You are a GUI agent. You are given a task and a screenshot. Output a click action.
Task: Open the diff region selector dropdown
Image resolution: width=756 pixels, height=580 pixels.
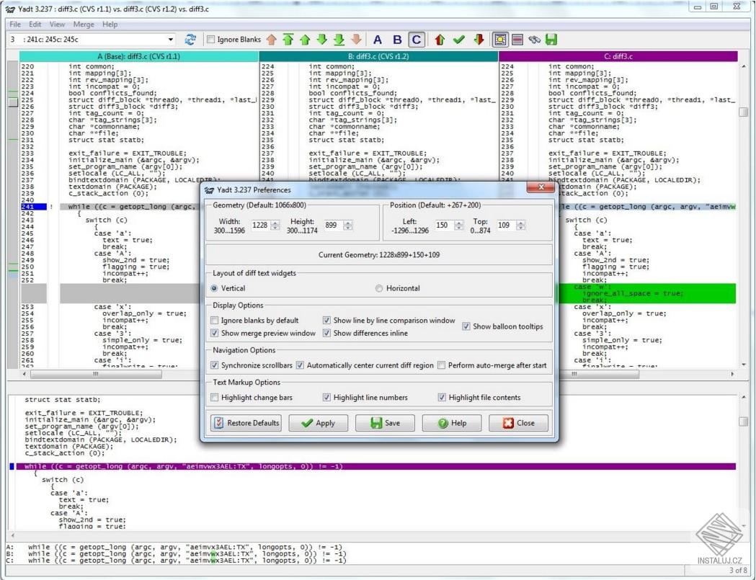click(171, 40)
